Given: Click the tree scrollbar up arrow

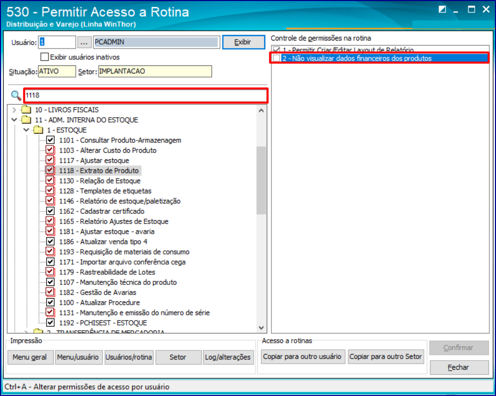Looking at the screenshot, I should coord(261,111).
